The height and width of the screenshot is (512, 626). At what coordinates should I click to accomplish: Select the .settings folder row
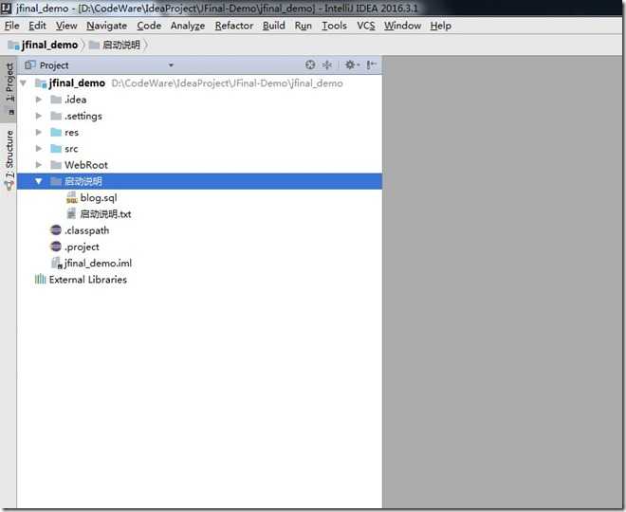[x=199, y=116]
